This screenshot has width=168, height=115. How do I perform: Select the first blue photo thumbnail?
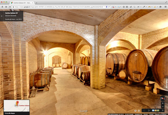tap(153, 111)
